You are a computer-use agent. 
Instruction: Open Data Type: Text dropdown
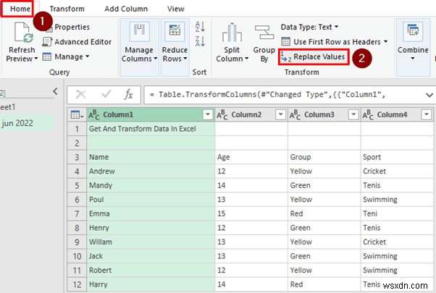[x=309, y=27]
